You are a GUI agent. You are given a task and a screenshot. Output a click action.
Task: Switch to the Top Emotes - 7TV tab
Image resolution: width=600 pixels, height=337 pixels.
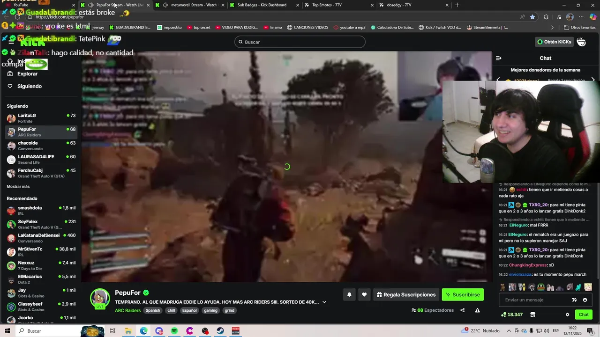[x=338, y=5]
